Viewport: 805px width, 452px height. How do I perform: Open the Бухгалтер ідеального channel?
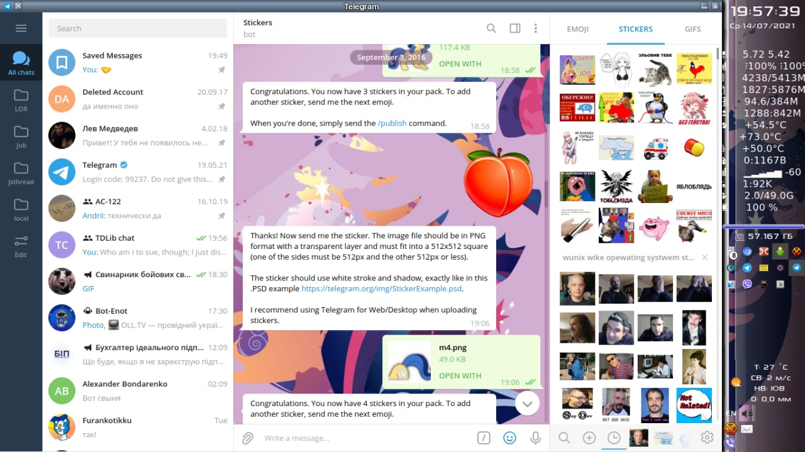[x=138, y=354]
